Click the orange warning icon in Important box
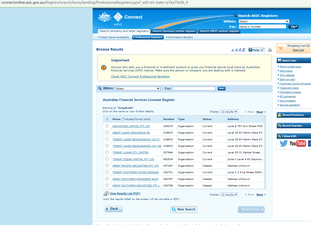This screenshot has width=311, height=225. point(104,67)
